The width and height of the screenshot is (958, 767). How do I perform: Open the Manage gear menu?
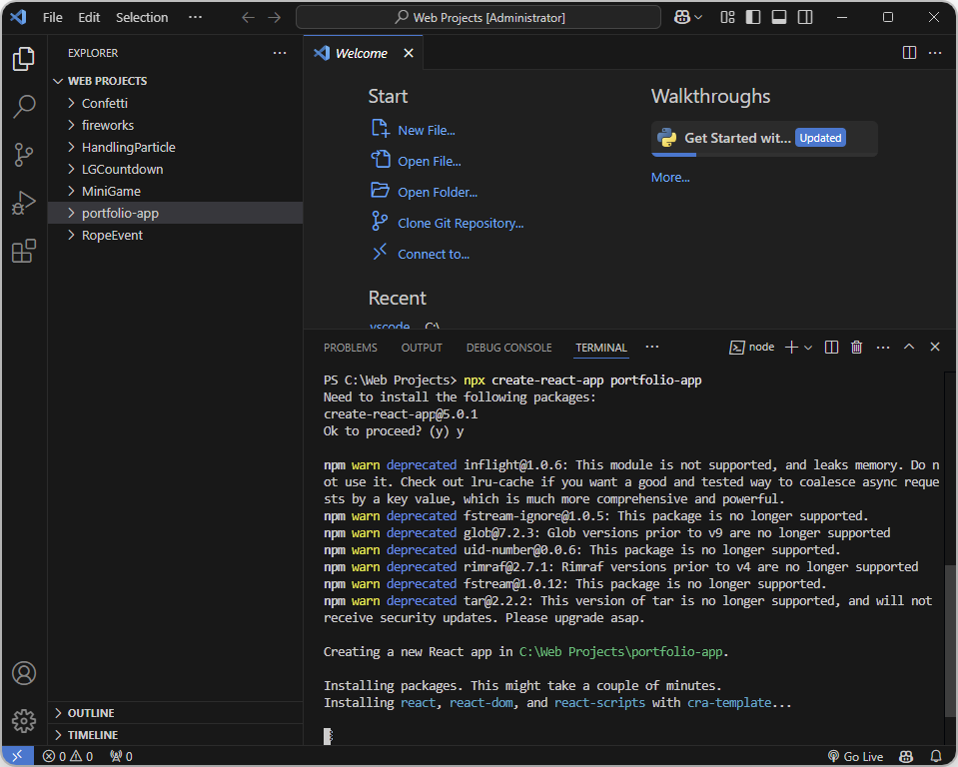(24, 721)
